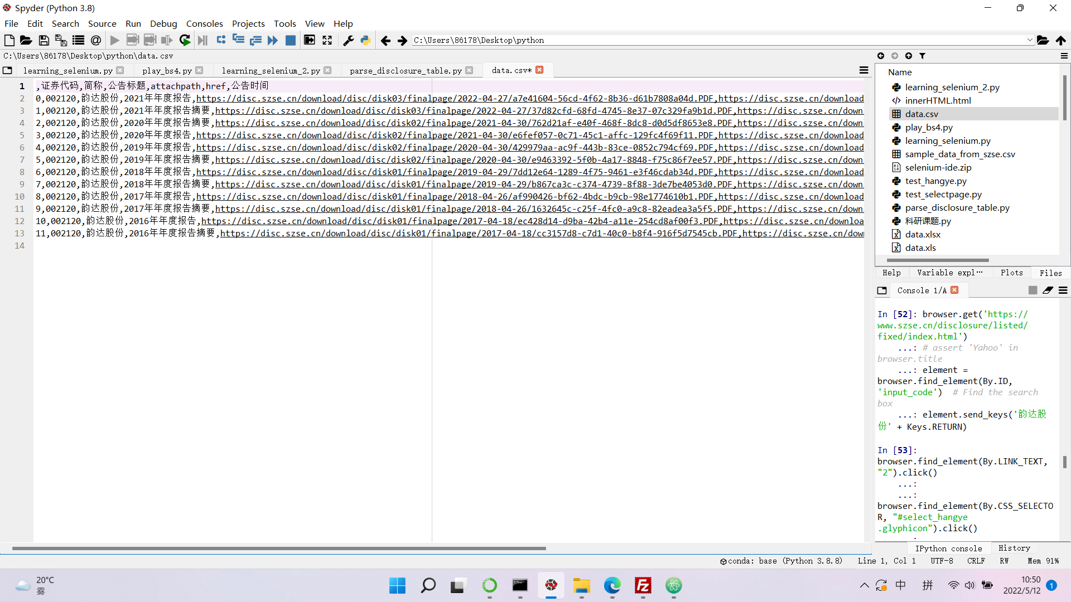Click Run selection or current line icon

167,40
